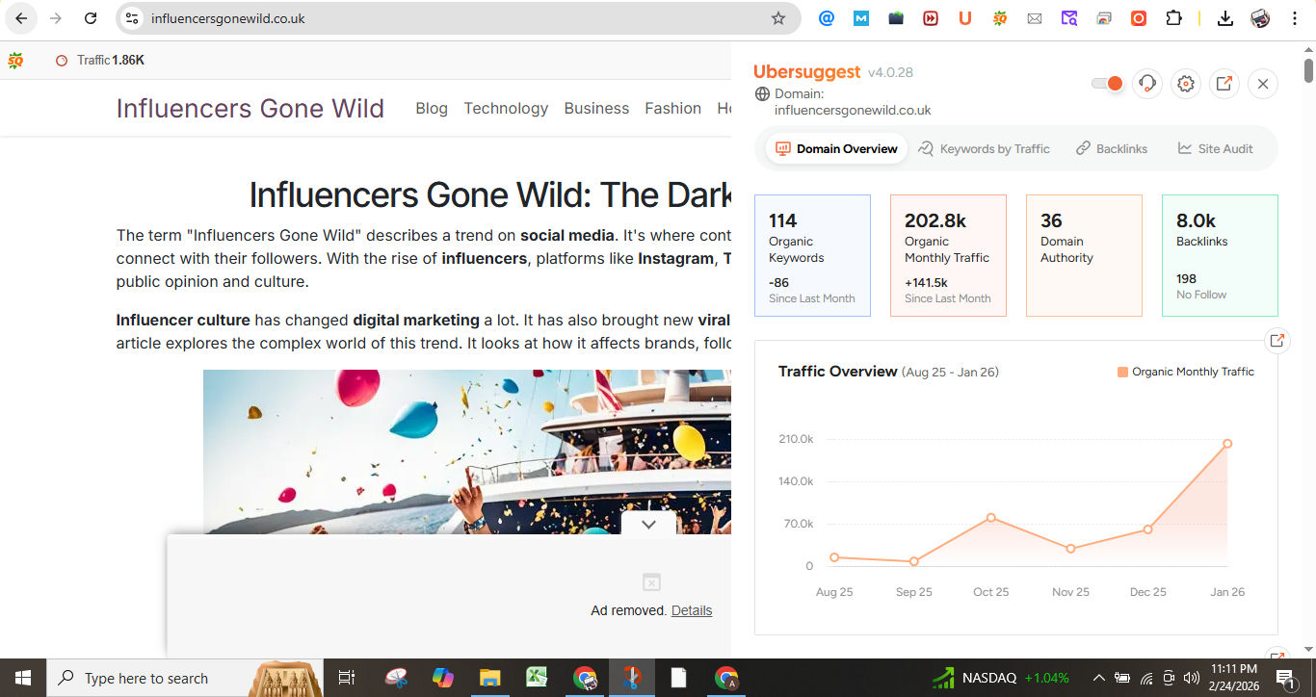Close the Ubersuggest panel with X
1316x697 pixels.
pos(1263,84)
